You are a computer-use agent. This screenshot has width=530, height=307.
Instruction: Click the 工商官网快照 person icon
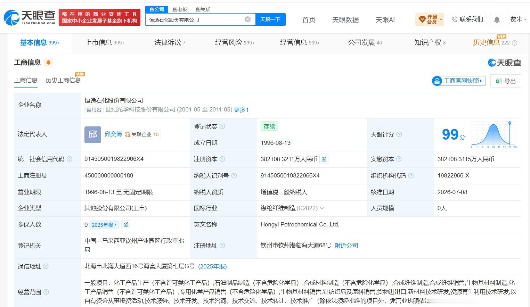(437, 81)
